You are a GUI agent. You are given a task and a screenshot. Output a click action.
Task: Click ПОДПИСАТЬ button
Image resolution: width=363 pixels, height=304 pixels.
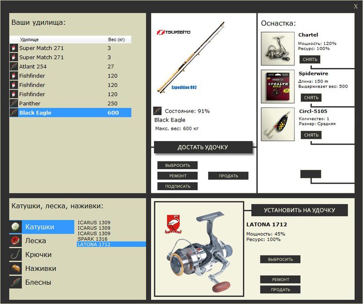pyautogui.click(x=177, y=186)
